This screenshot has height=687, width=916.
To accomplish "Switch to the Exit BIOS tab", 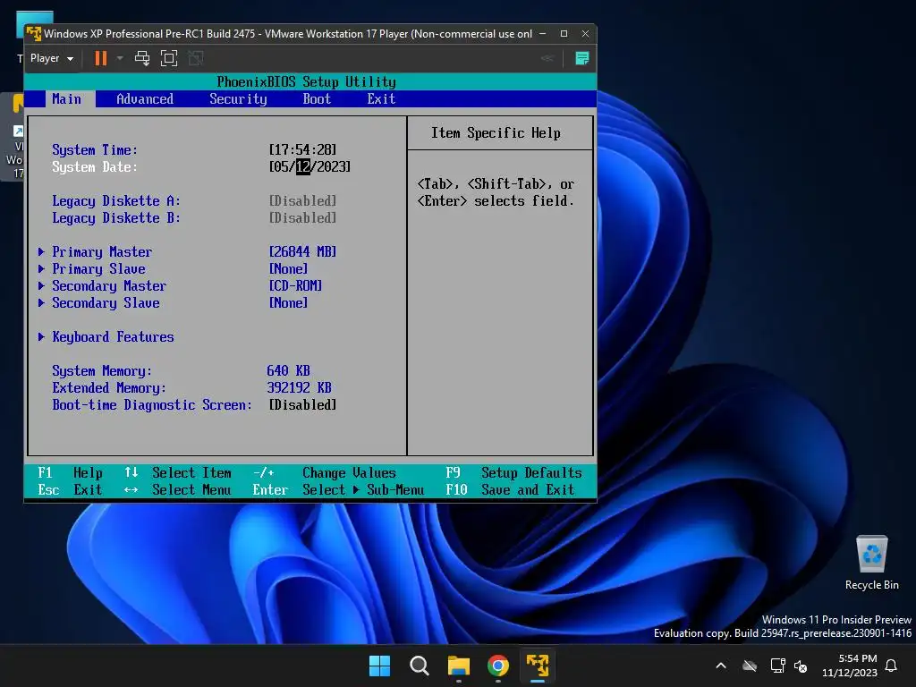I will click(x=381, y=98).
